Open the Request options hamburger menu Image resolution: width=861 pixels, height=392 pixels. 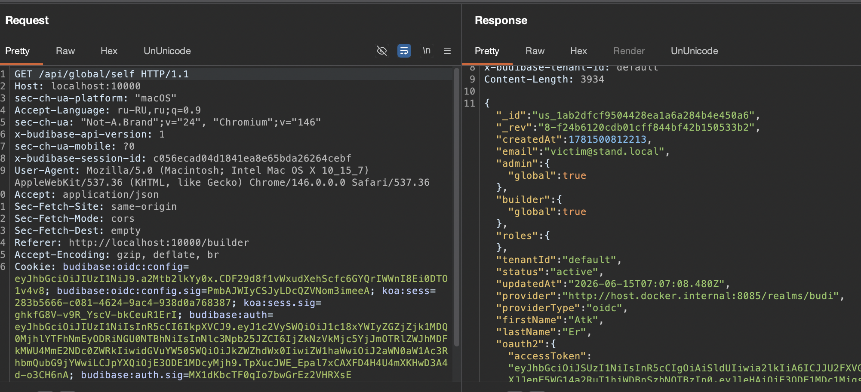click(447, 51)
